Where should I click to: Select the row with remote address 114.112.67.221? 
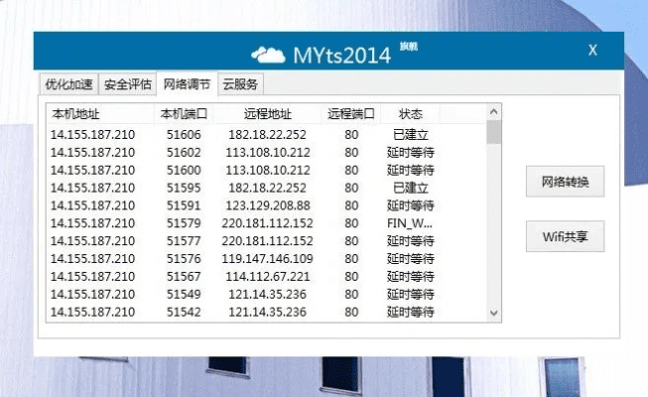268,277
